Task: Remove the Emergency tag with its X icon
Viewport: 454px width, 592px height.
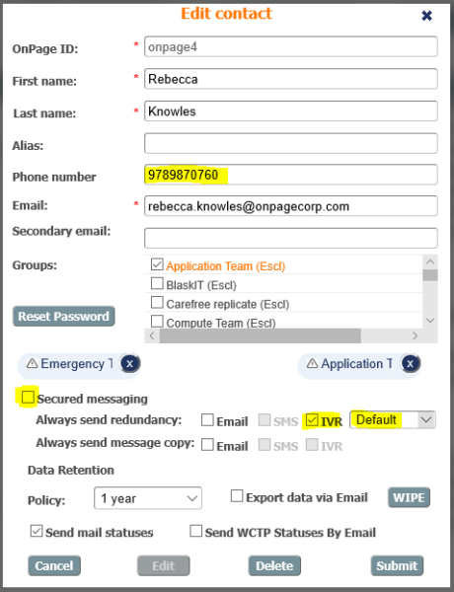Action: [x=129, y=363]
